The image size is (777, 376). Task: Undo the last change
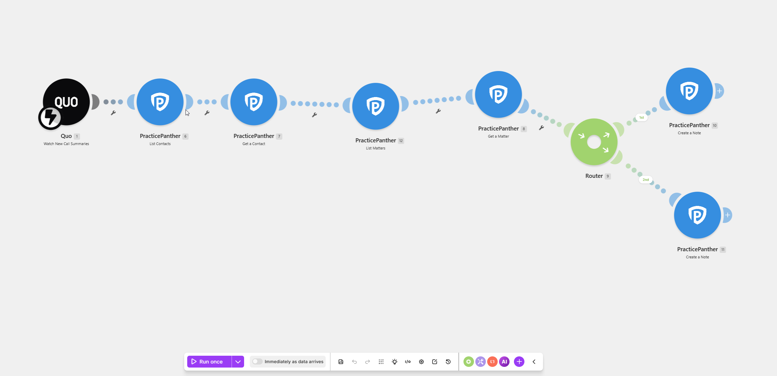[354, 361]
